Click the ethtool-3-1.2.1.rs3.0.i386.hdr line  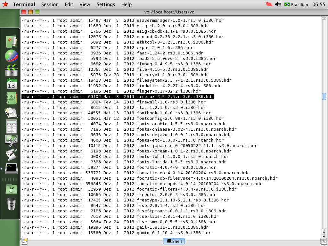pos(118,42)
